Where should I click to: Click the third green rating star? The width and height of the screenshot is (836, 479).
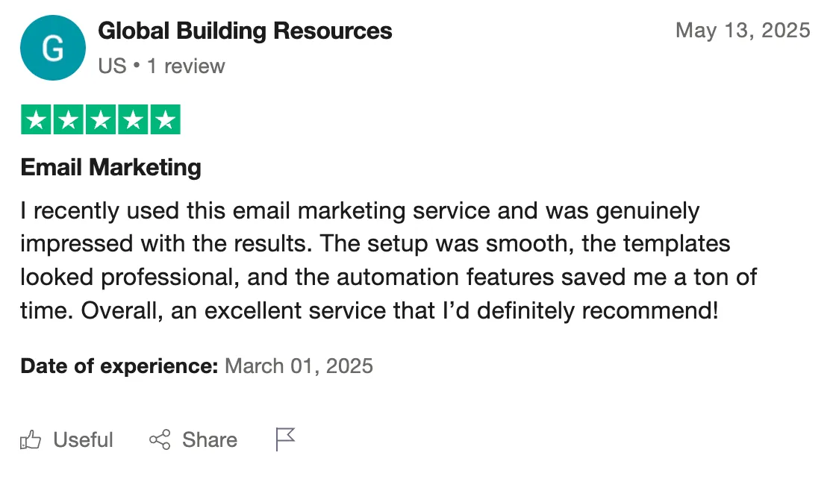point(101,119)
